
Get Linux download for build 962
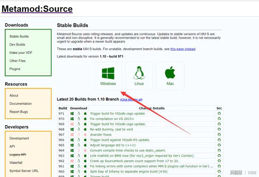(78, 161)
